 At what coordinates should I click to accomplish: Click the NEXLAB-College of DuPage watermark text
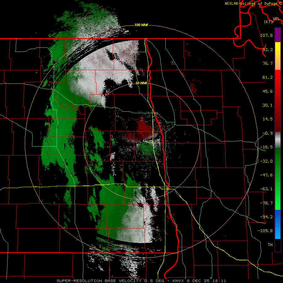(251, 3)
